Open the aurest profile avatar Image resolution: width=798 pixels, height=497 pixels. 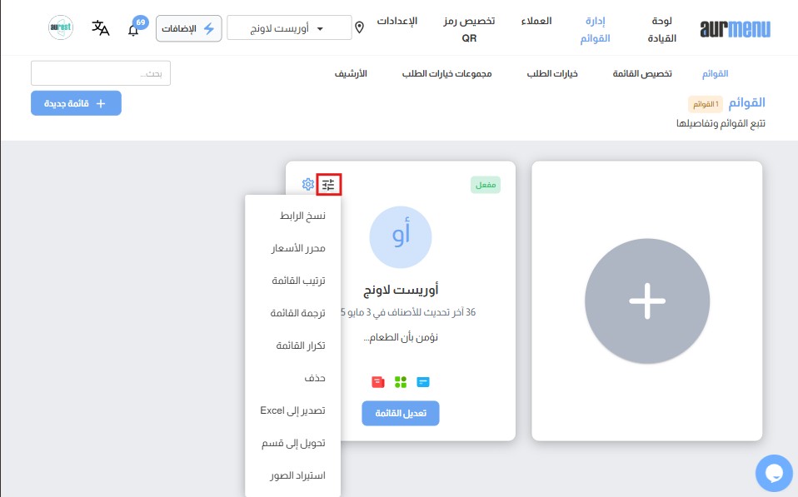61,28
